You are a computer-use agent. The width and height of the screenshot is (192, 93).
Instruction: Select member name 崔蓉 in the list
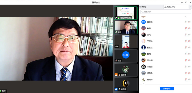coord(149,28)
